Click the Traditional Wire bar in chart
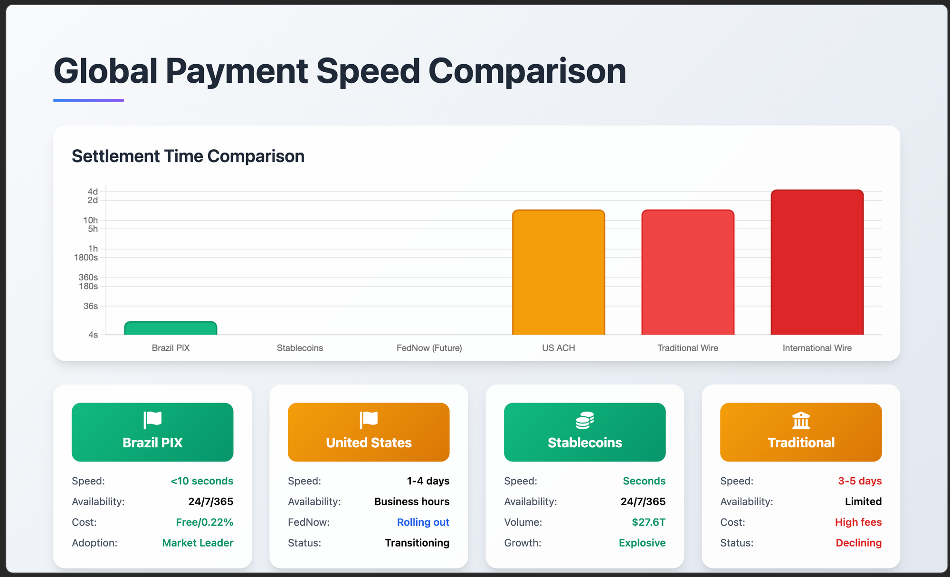This screenshot has height=577, width=950. [x=688, y=272]
